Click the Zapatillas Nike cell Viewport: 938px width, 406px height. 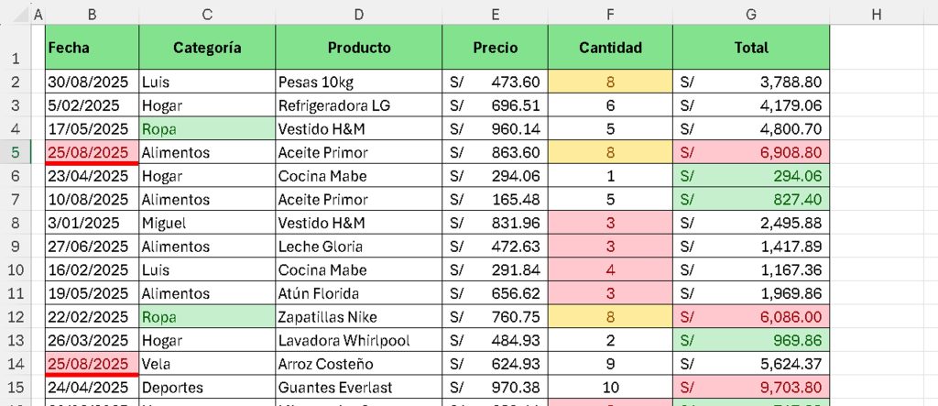[x=359, y=317]
